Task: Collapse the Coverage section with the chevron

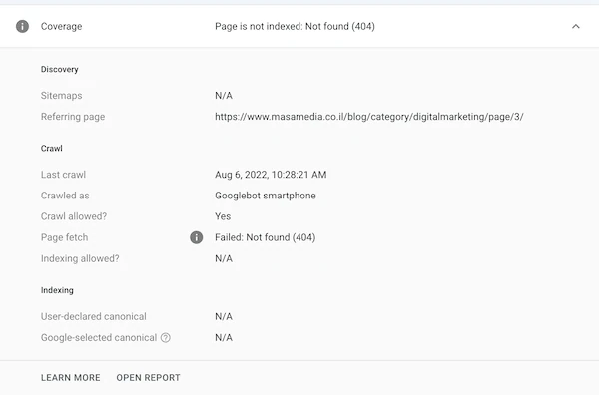Action: [x=576, y=26]
